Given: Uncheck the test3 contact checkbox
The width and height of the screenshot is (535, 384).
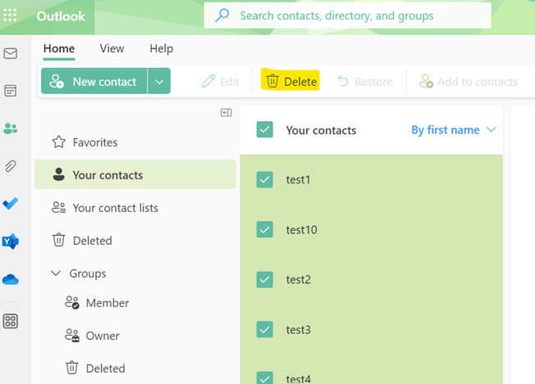Looking at the screenshot, I should pyautogui.click(x=265, y=329).
